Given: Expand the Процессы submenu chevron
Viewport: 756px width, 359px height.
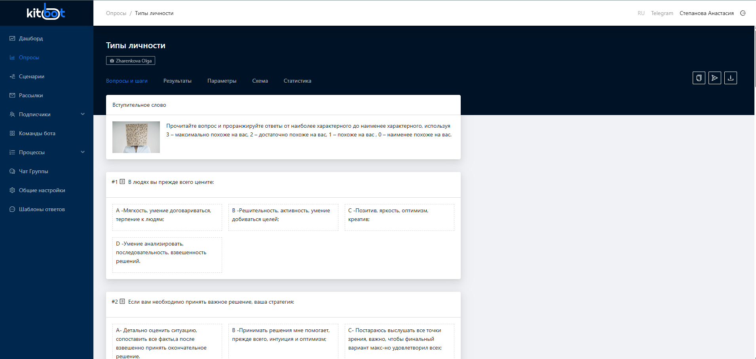Looking at the screenshot, I should click(x=83, y=152).
